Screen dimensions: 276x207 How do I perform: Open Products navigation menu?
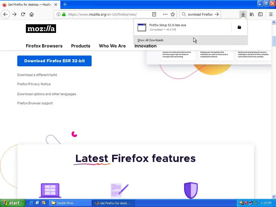[81, 46]
